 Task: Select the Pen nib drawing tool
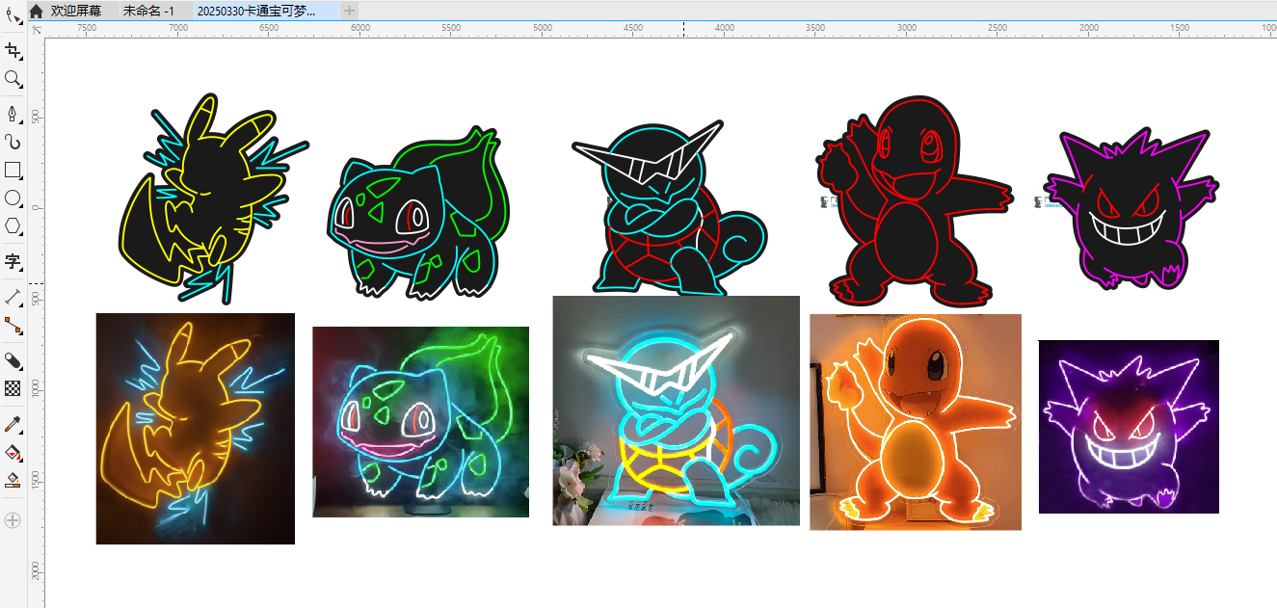[x=13, y=115]
